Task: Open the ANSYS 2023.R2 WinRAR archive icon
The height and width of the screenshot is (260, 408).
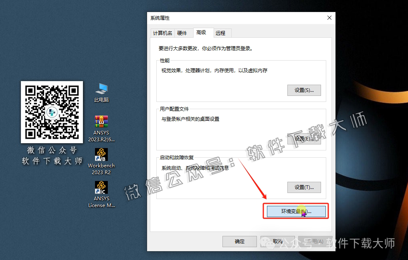Action: 101,124
